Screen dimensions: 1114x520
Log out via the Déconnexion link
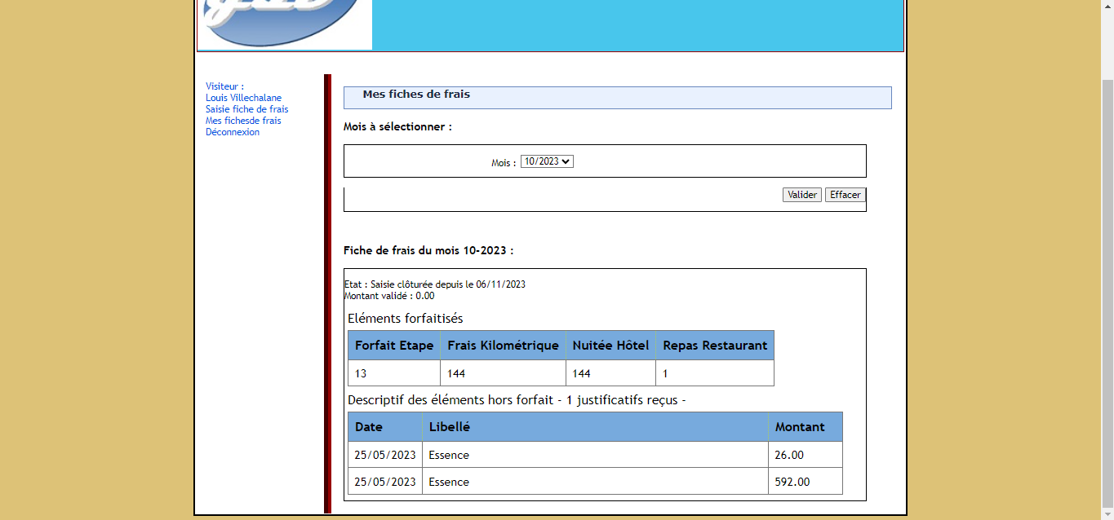[x=233, y=132]
